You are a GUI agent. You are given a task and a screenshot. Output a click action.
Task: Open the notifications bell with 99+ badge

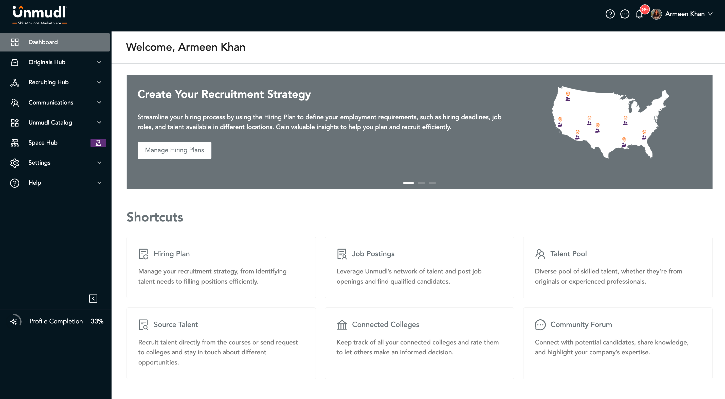[639, 14]
